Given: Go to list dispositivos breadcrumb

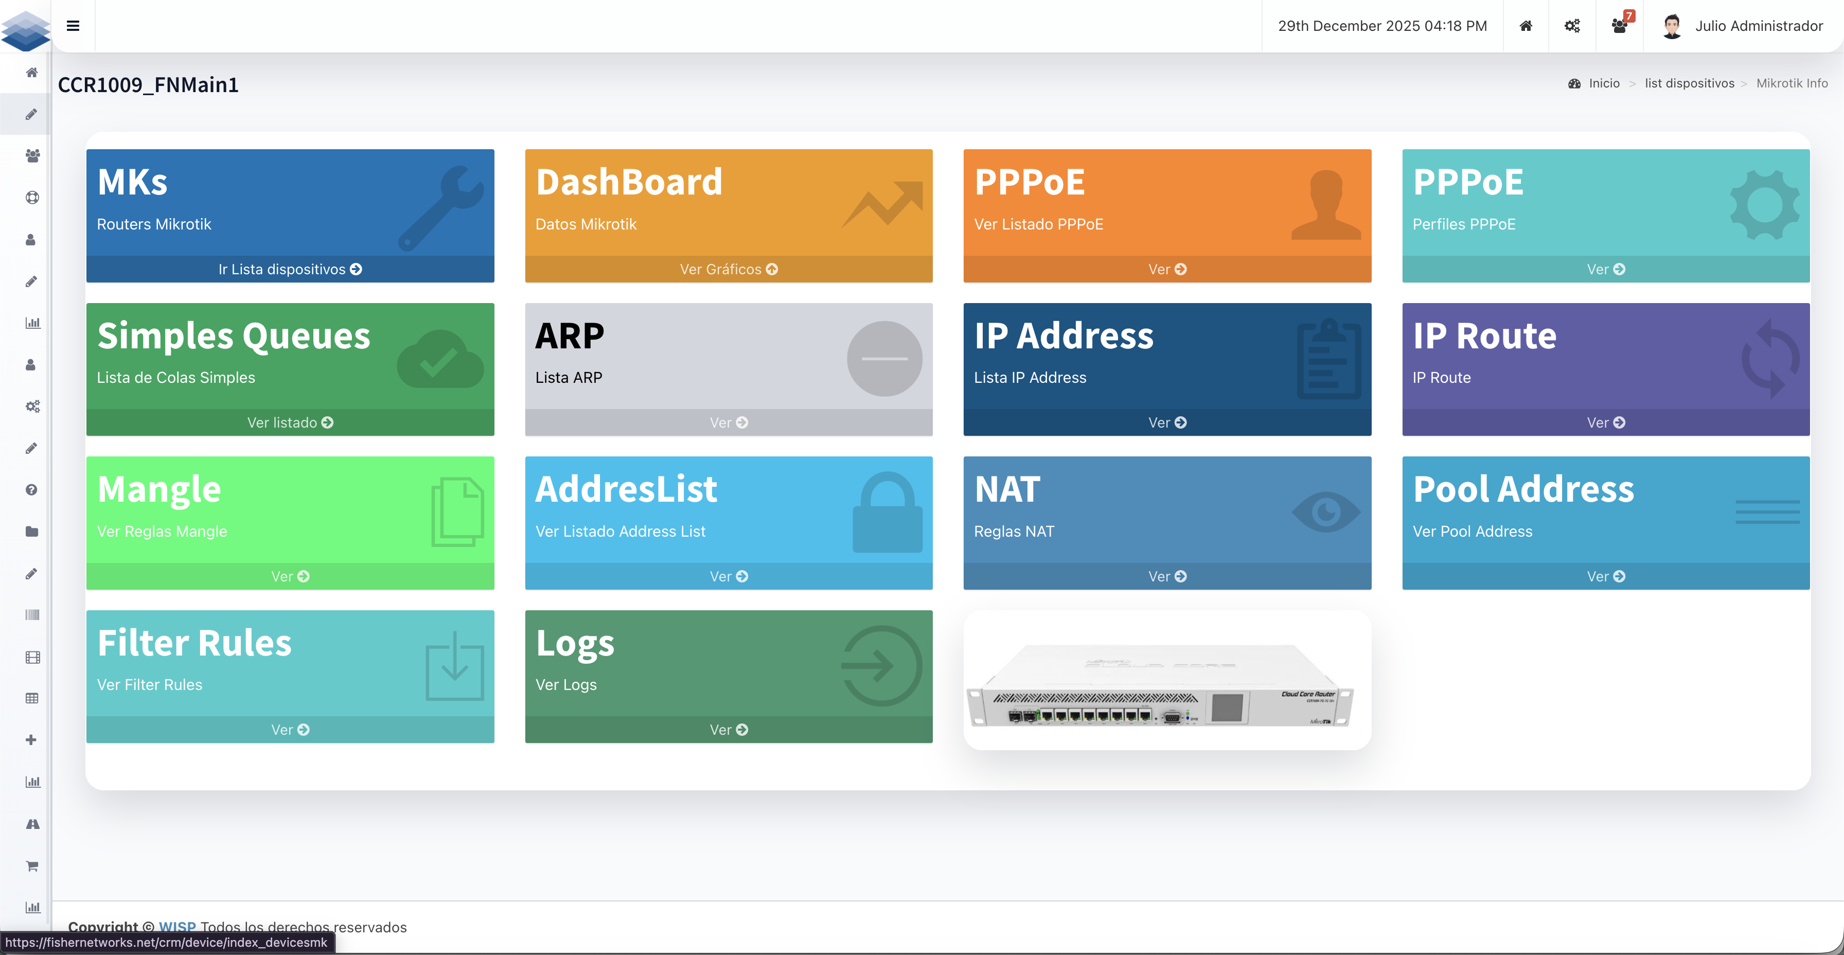Looking at the screenshot, I should 1689,83.
